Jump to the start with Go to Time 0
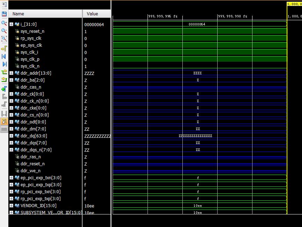302x227 pixels. point(4,56)
